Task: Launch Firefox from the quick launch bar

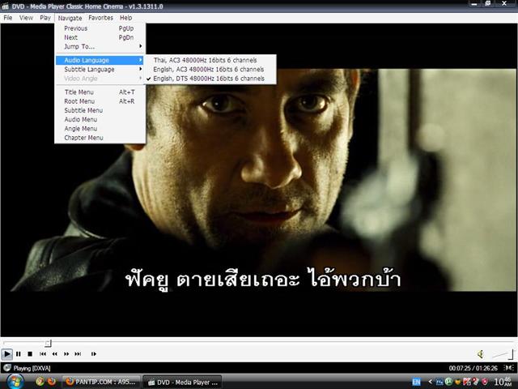Action: pos(52,382)
